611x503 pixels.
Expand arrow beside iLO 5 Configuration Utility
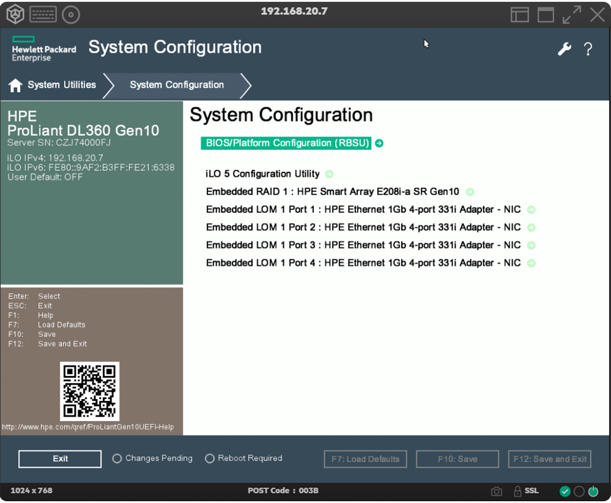(x=330, y=174)
